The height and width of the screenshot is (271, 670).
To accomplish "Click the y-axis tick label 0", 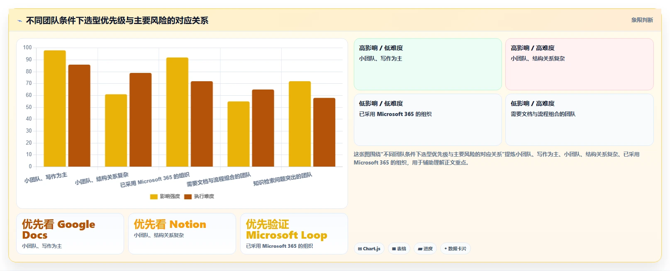I will click(x=30, y=166).
